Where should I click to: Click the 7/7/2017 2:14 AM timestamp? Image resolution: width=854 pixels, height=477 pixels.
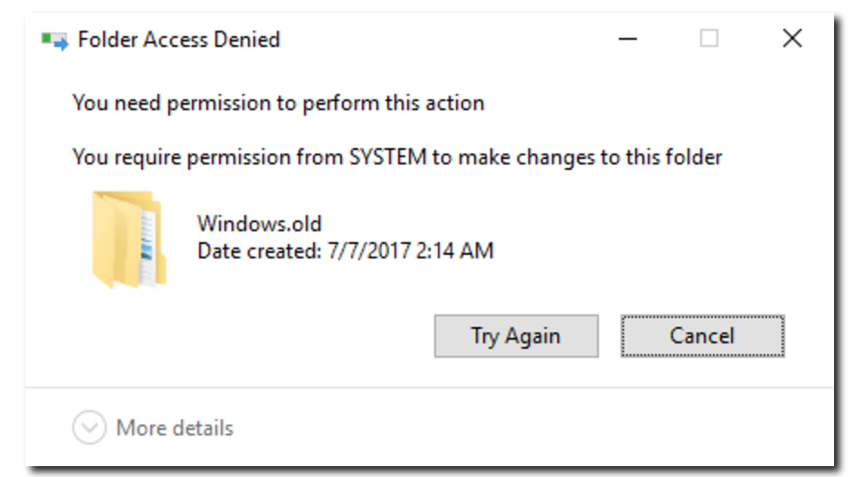coord(411,251)
